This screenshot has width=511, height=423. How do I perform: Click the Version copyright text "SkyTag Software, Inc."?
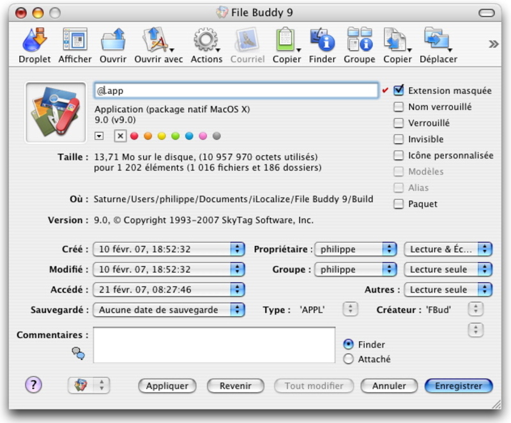pyautogui.click(x=268, y=220)
